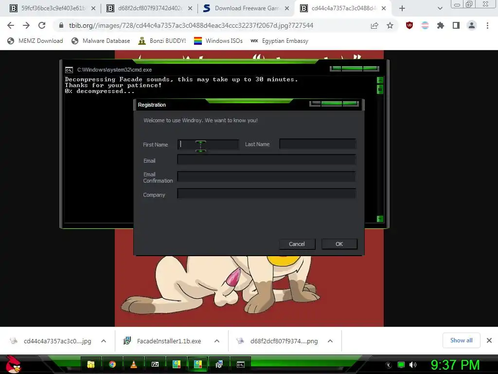The height and width of the screenshot is (374, 498).
Task: Click the striped flag extension icon
Action: [425, 25]
